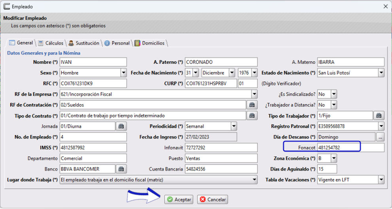Expand Lugar donde Trabaja dropdown
This screenshot has height=209, width=392.
coord(254,180)
